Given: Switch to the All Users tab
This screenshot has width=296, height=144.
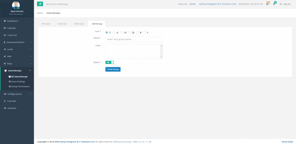Looking at the screenshot, I should coord(46,24).
